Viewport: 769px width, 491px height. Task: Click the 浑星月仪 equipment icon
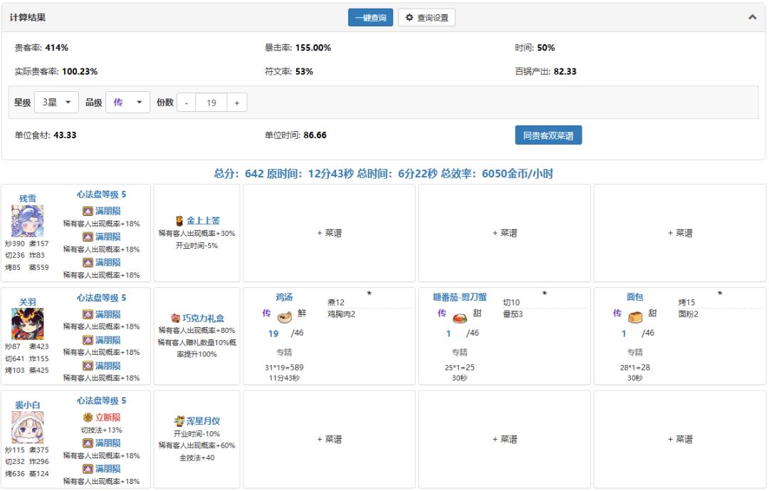pyautogui.click(x=179, y=420)
